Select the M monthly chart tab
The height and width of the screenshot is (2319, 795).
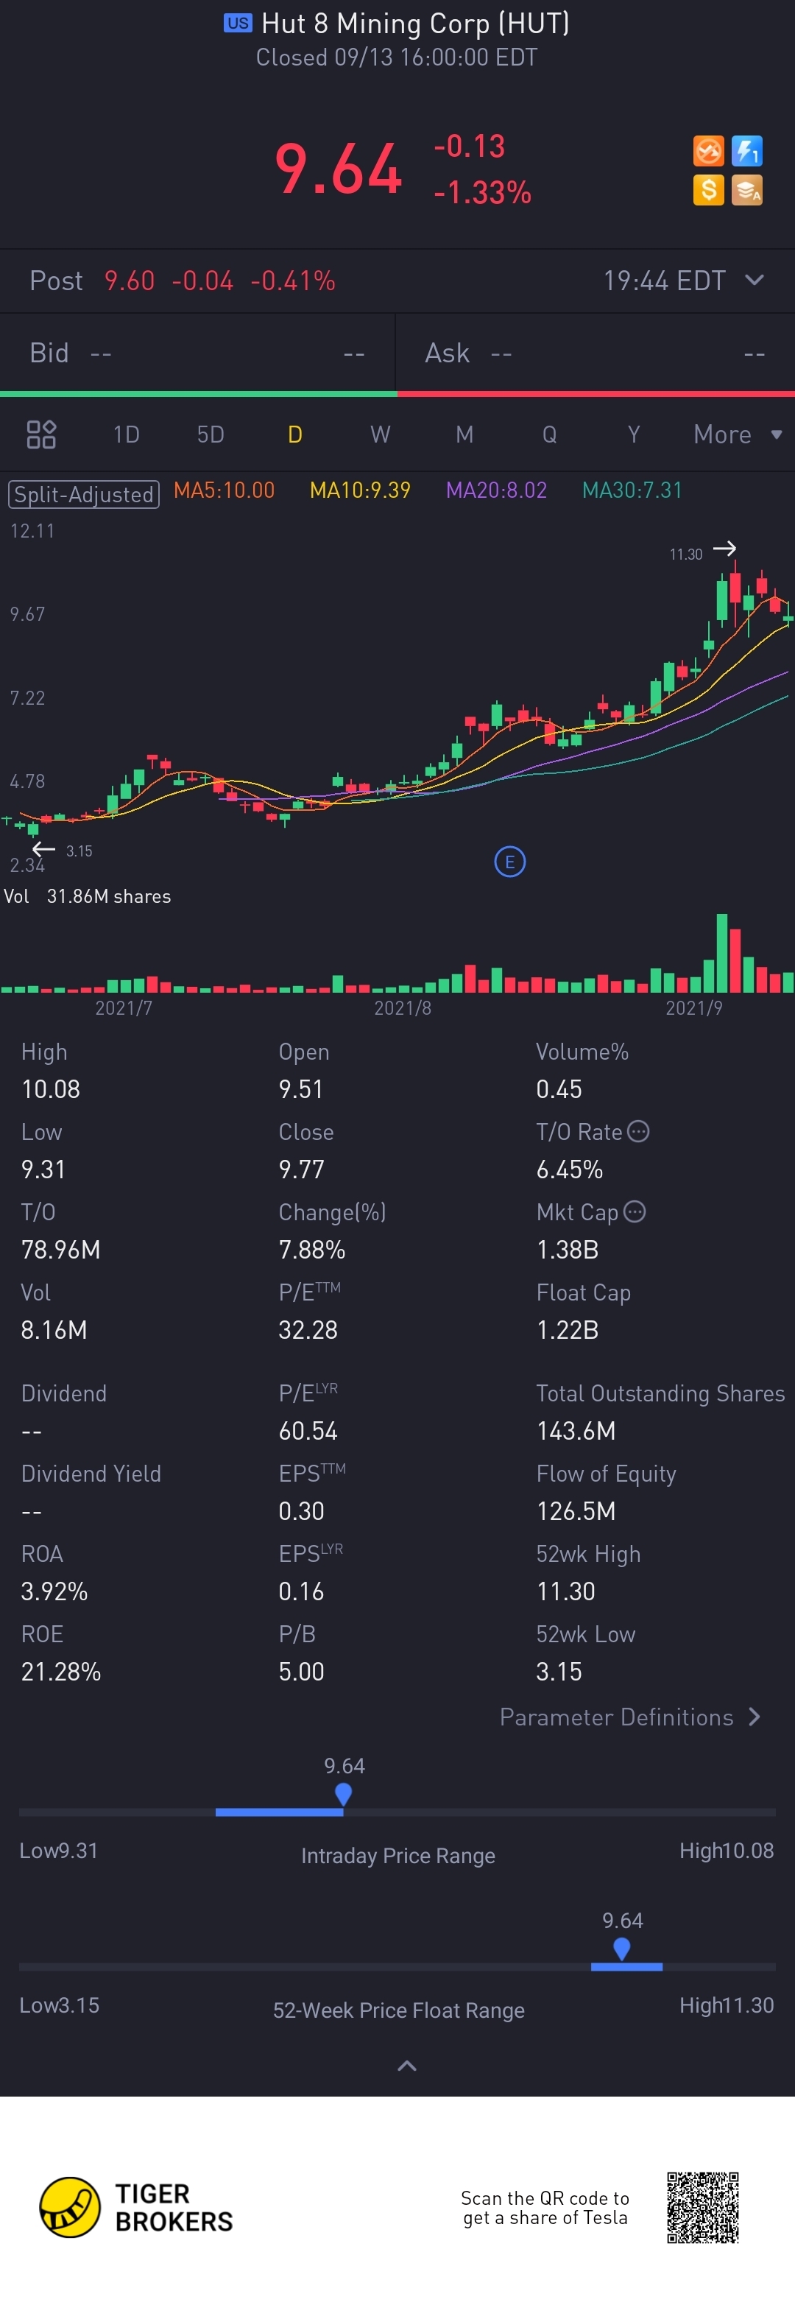pyautogui.click(x=464, y=434)
